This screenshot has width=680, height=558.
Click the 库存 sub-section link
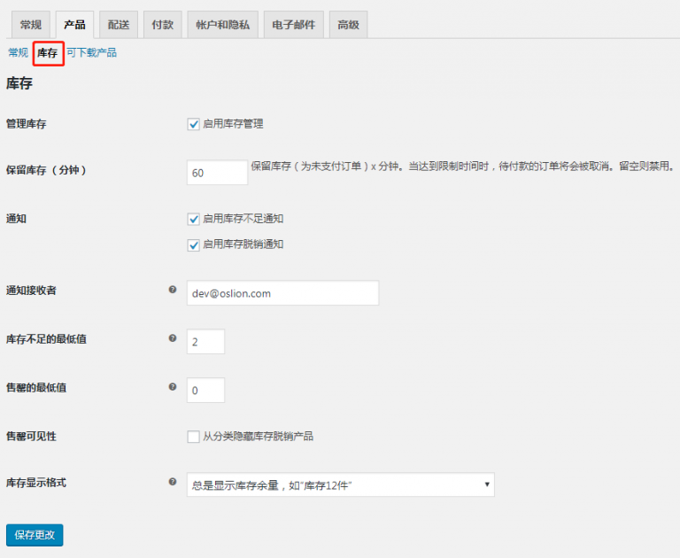point(48,53)
